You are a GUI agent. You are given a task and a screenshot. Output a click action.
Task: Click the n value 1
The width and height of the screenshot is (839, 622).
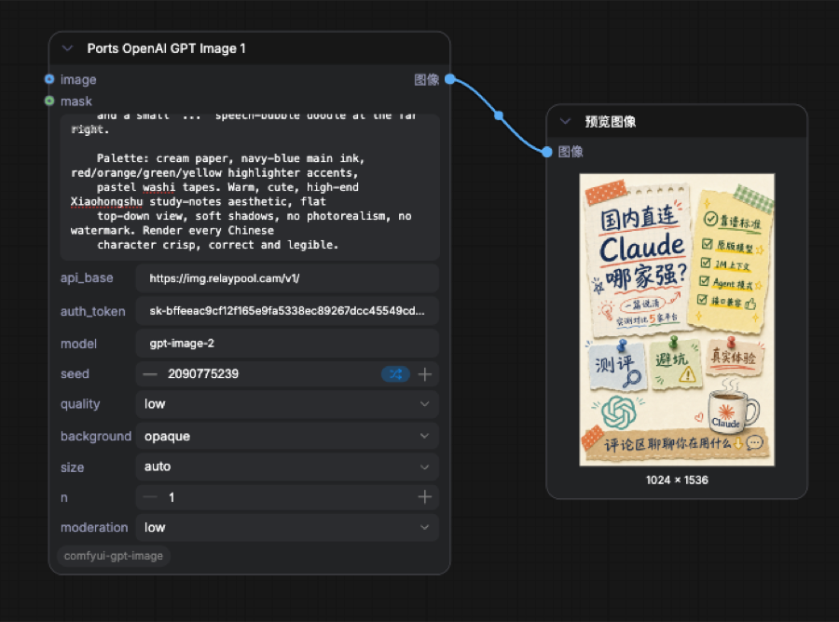(172, 497)
